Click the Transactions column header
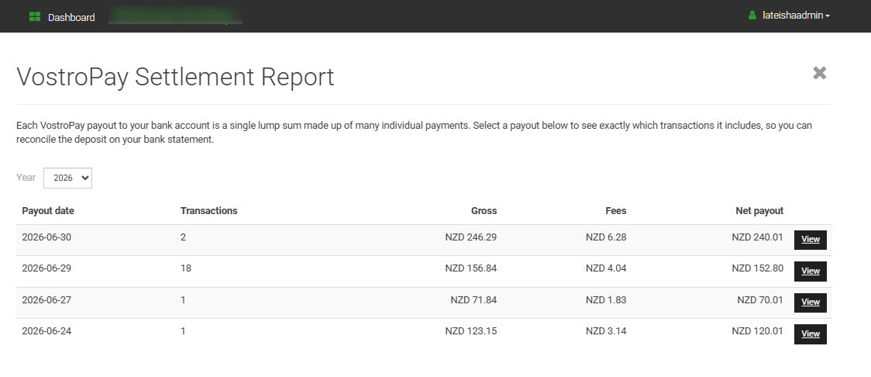 (209, 211)
